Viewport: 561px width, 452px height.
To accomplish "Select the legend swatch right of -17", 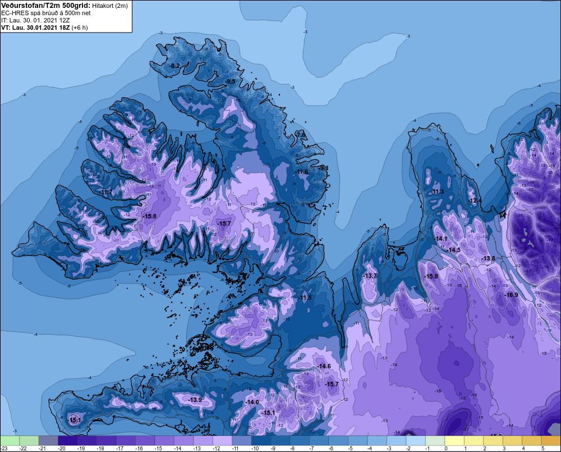I will (126, 440).
